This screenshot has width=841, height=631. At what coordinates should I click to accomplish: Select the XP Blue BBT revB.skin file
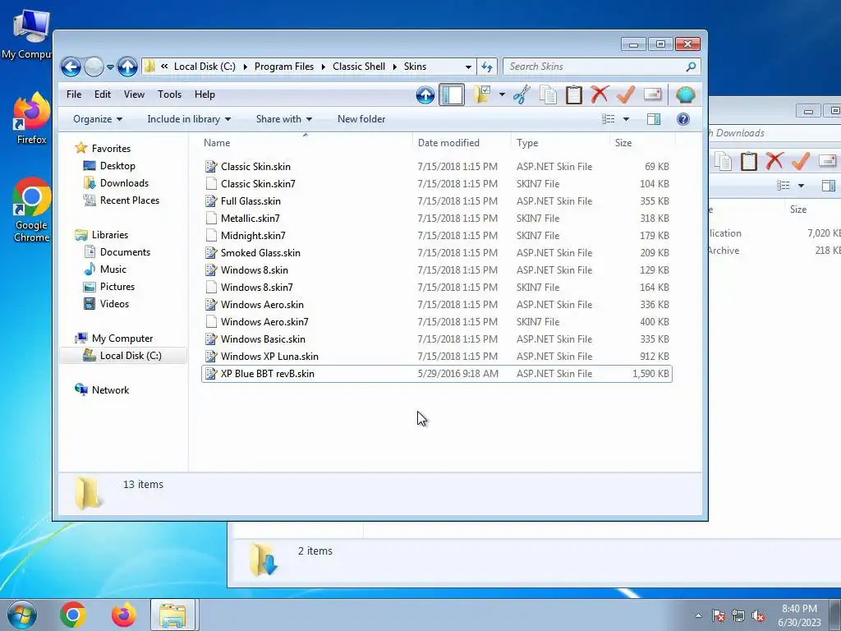pos(437,374)
